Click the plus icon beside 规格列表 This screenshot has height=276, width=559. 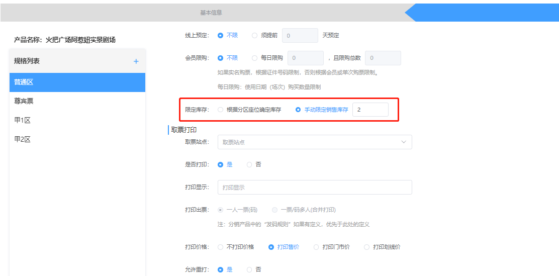[x=136, y=61]
